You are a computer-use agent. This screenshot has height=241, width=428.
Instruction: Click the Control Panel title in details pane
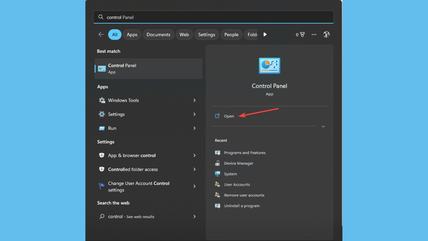tap(269, 86)
